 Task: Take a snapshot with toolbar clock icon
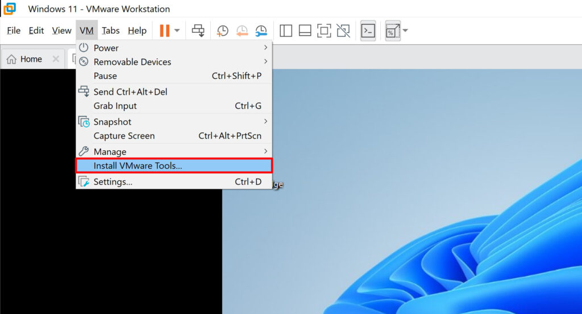click(222, 31)
